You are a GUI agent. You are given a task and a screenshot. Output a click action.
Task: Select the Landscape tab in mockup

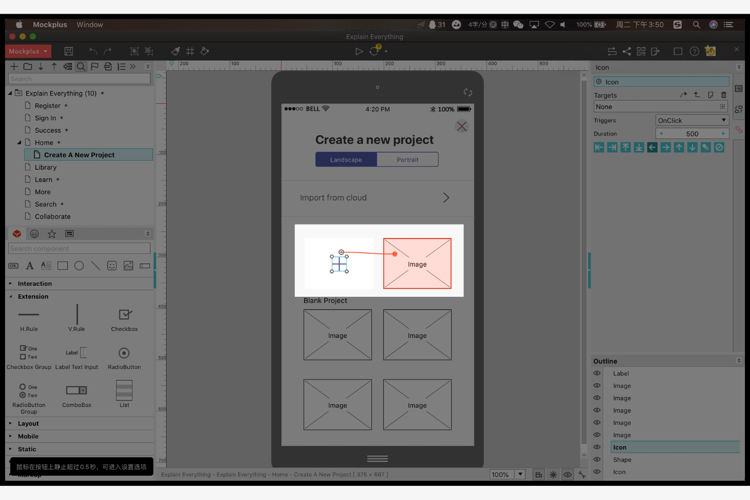[346, 160]
